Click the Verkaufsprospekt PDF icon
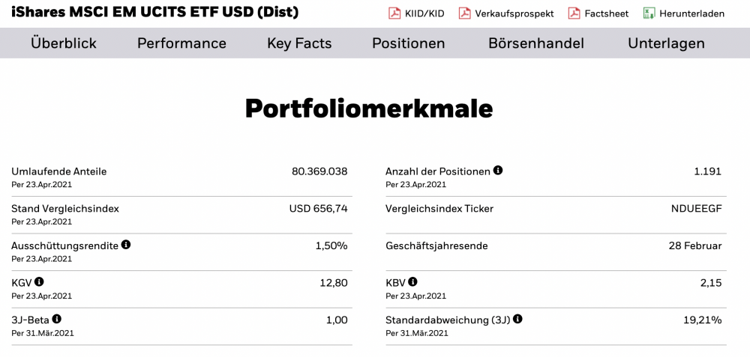The width and height of the screenshot is (750, 357). click(x=465, y=13)
